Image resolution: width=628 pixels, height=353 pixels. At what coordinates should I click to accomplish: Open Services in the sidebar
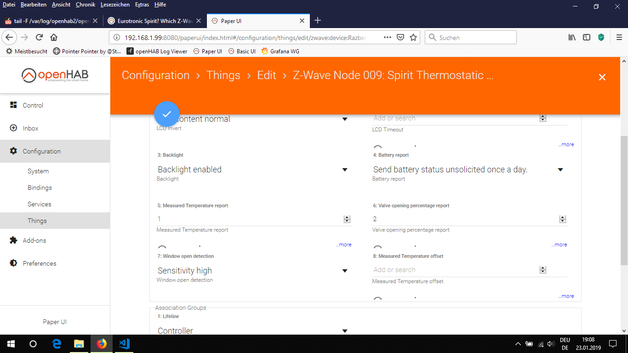[40, 204]
